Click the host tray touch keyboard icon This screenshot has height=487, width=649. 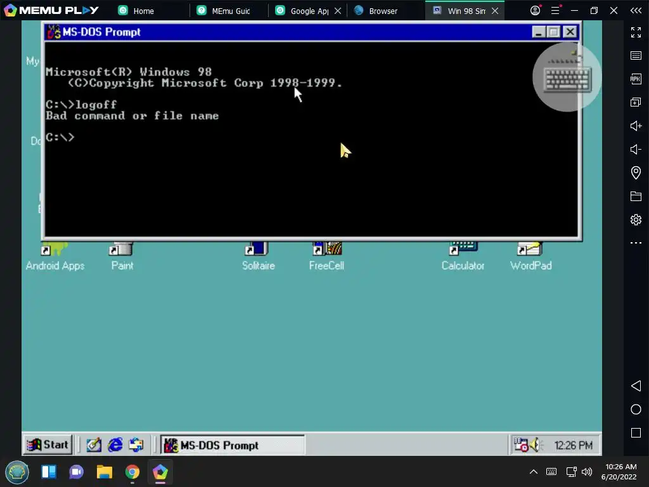551,472
